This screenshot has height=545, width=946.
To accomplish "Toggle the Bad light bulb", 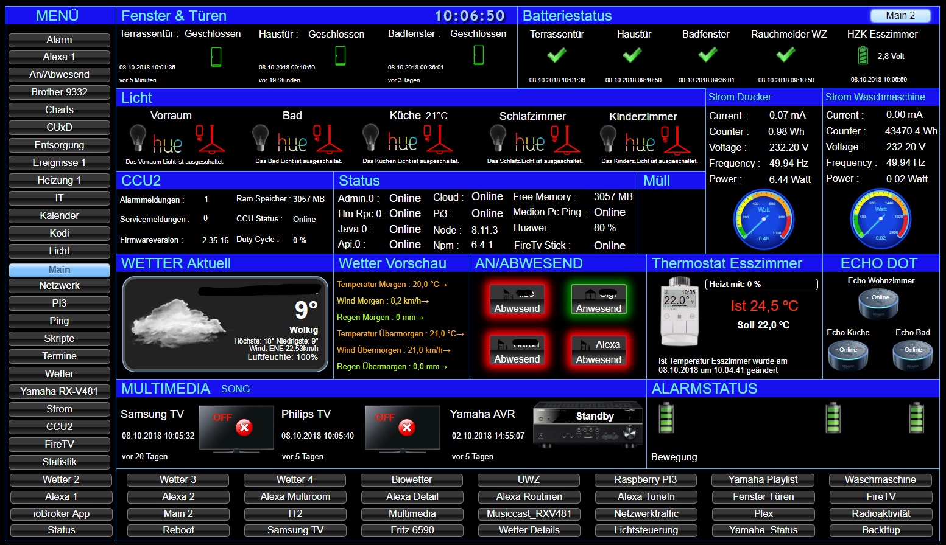I will click(x=261, y=138).
